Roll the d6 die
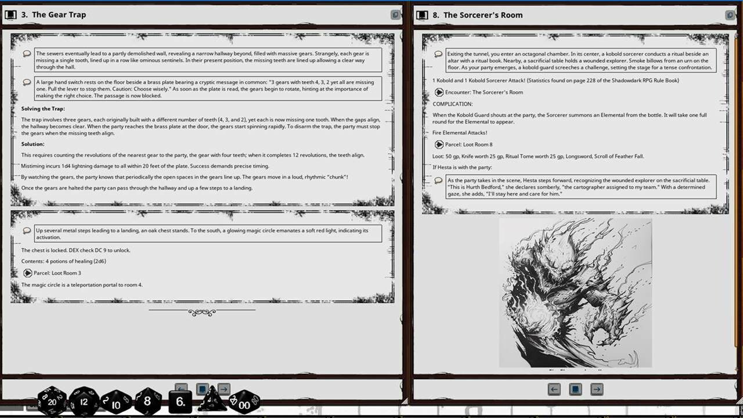This screenshot has height=418, width=743. pyautogui.click(x=180, y=402)
